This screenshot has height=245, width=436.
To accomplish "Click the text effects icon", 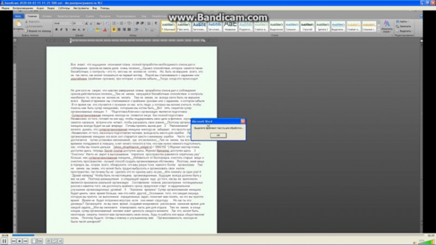I will click(x=91, y=30).
